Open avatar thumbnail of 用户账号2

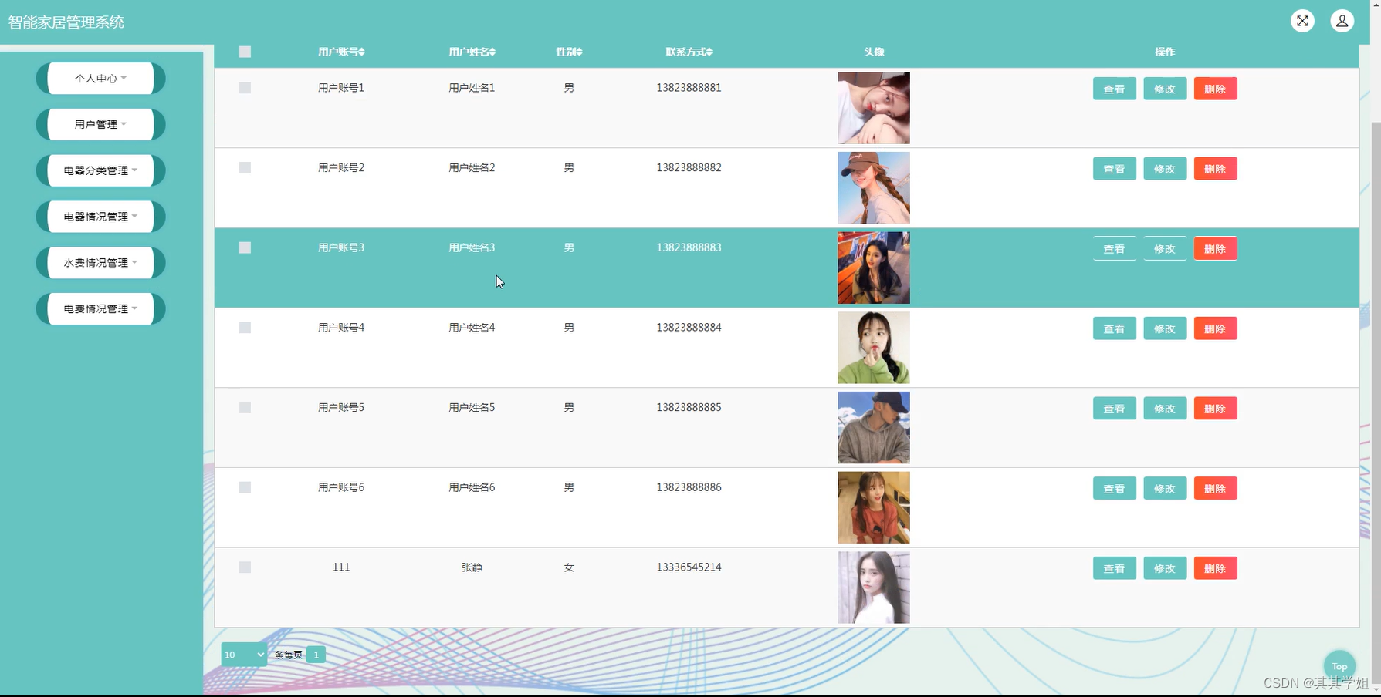point(874,187)
